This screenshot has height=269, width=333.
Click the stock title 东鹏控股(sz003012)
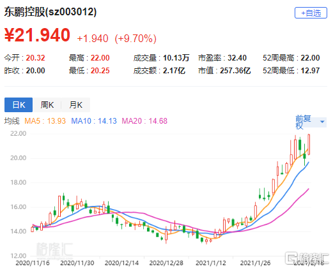50,11
